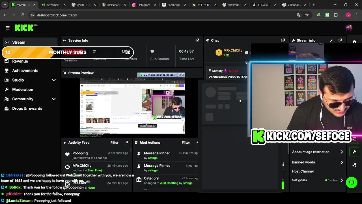Click the 00:48:57 Time Live value

pos(186,51)
